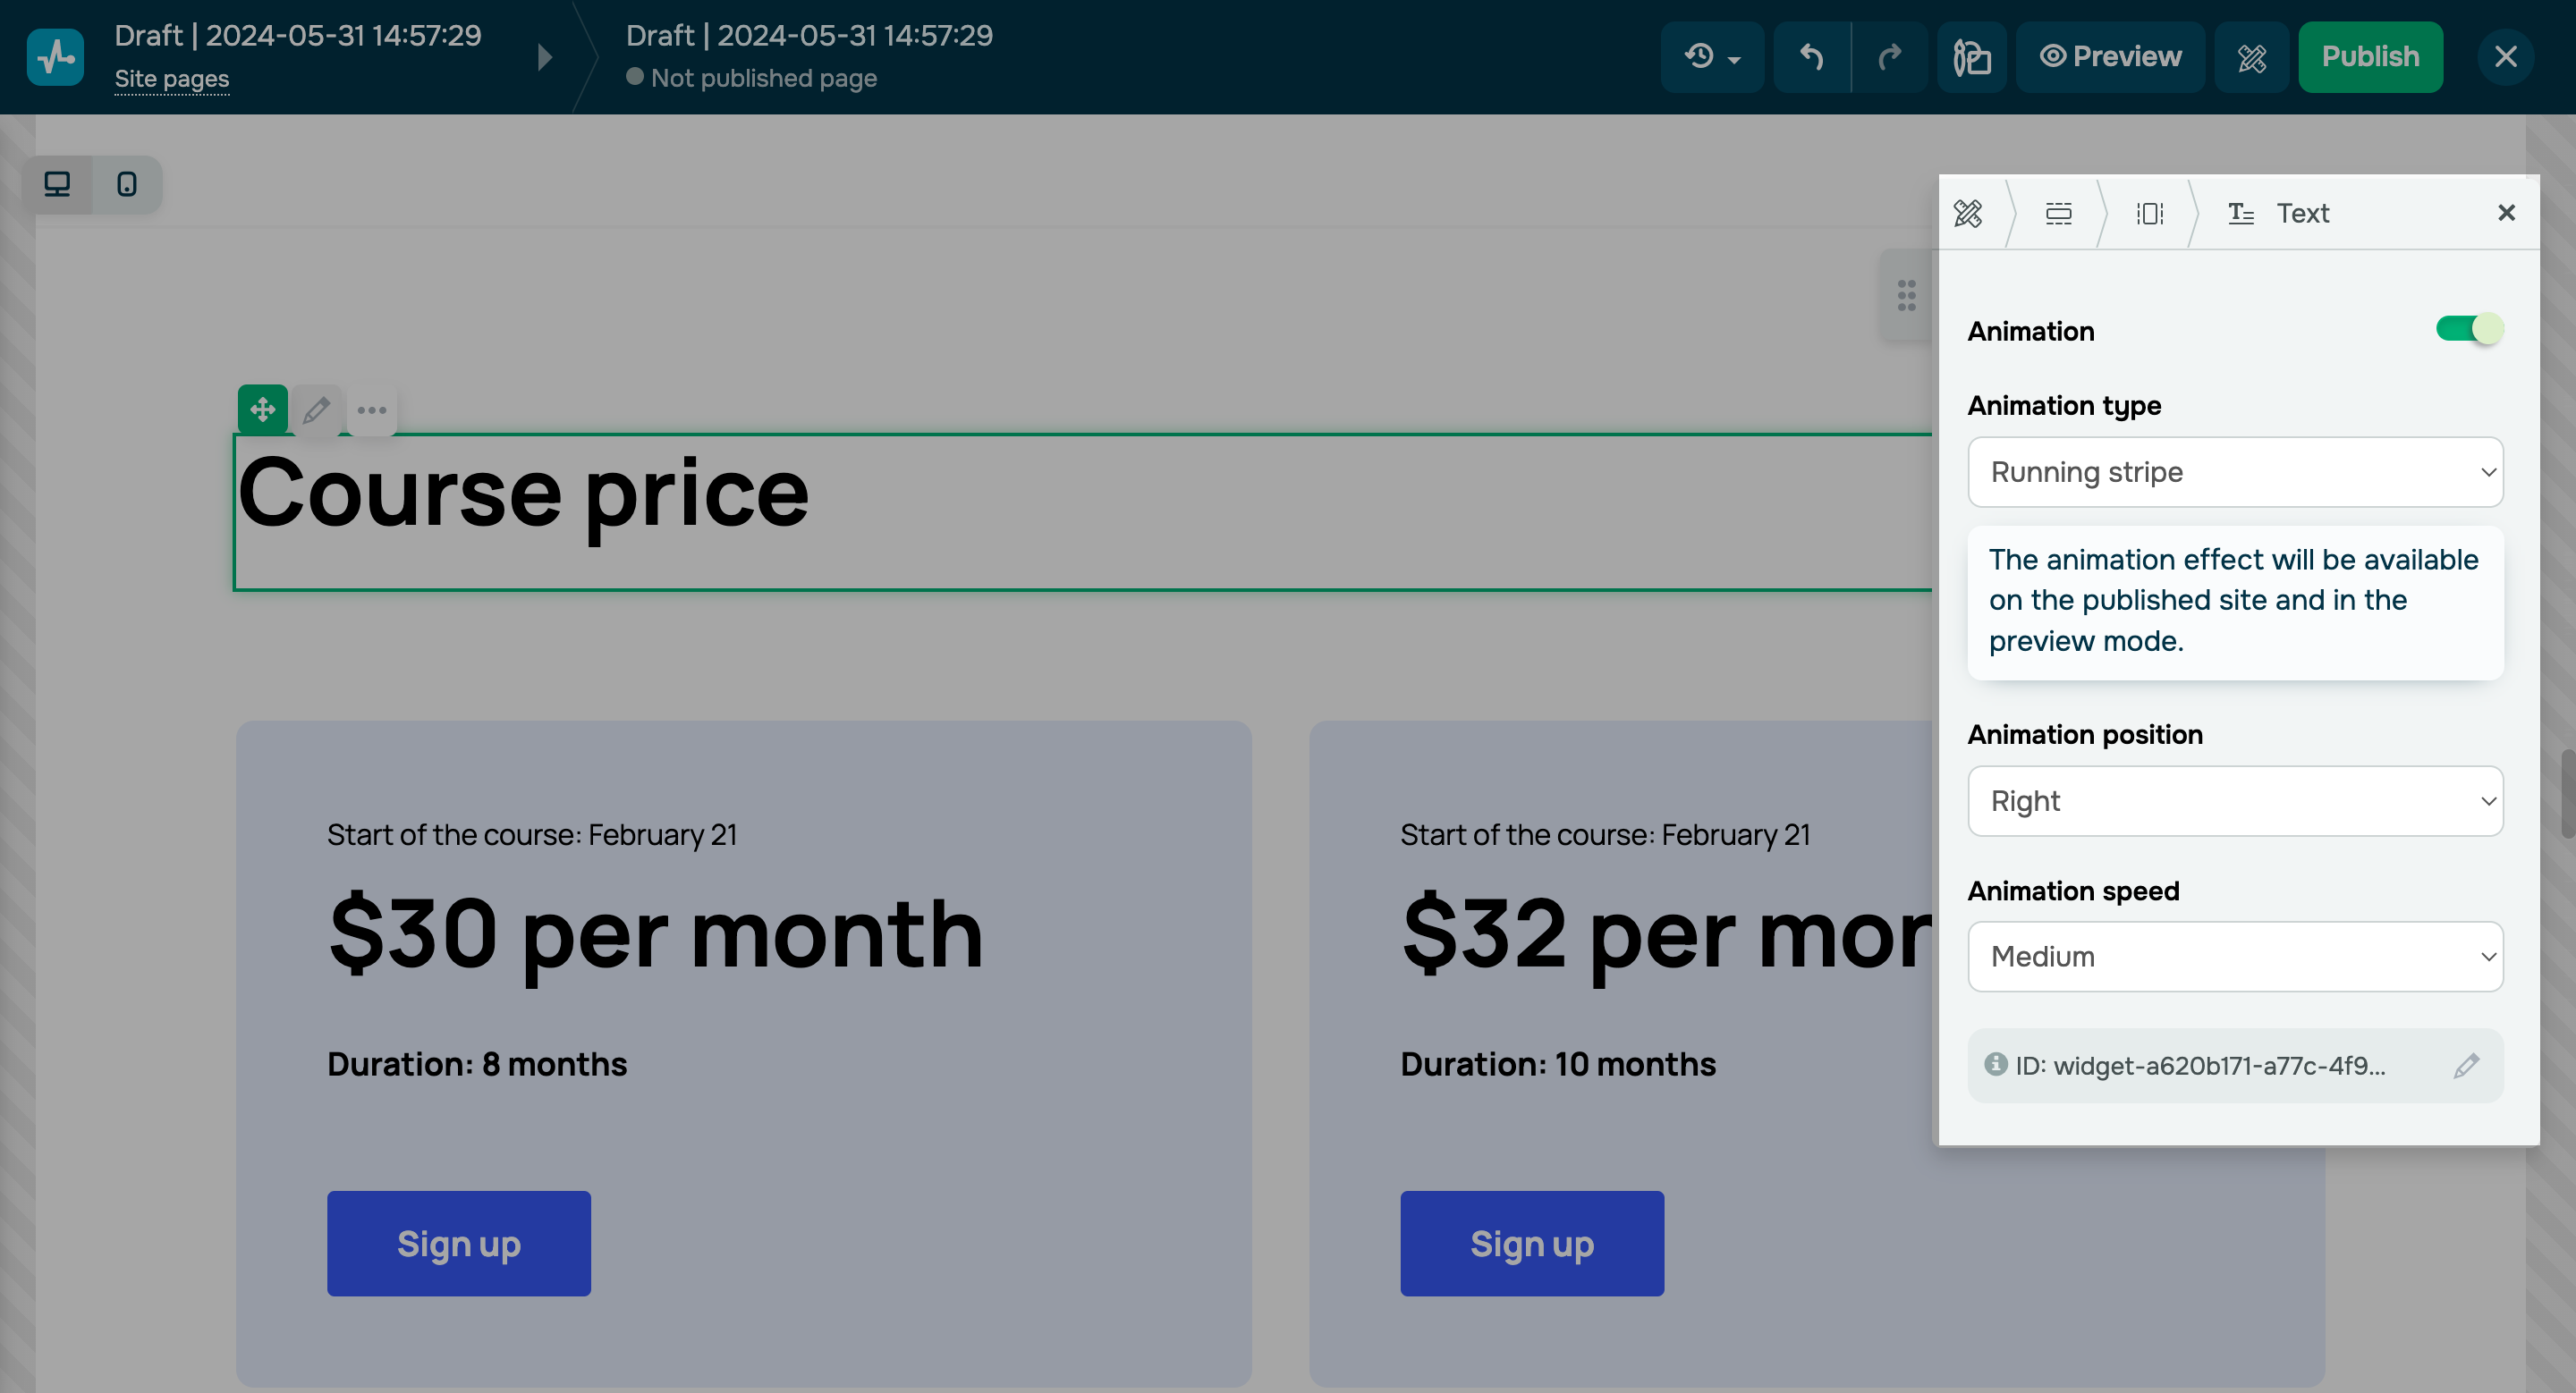Select the desktop view icon
Viewport: 2576px width, 1393px height.
56,184
